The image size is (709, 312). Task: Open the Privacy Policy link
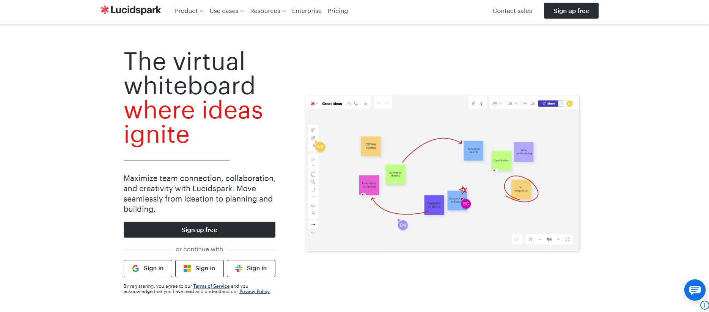(255, 292)
